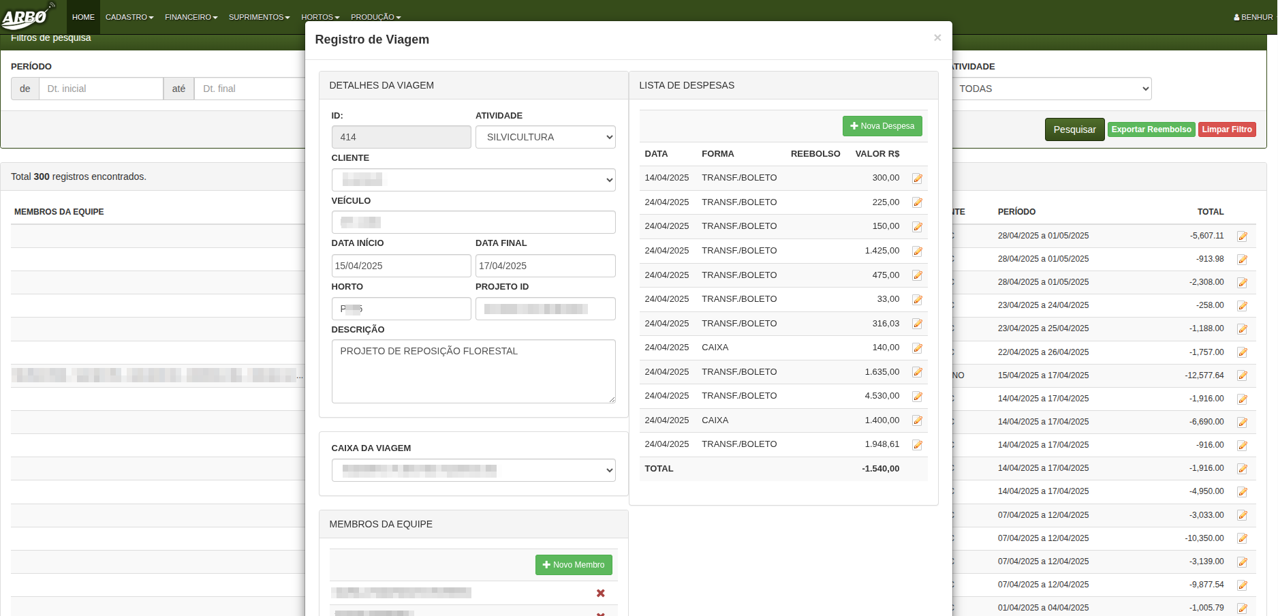The height and width of the screenshot is (616, 1278).
Task: Edit the 1.948,61 expense entry
Action: [917, 445]
